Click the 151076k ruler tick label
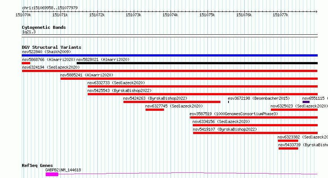The width and height of the screenshot is (328, 178). pos(244,15)
